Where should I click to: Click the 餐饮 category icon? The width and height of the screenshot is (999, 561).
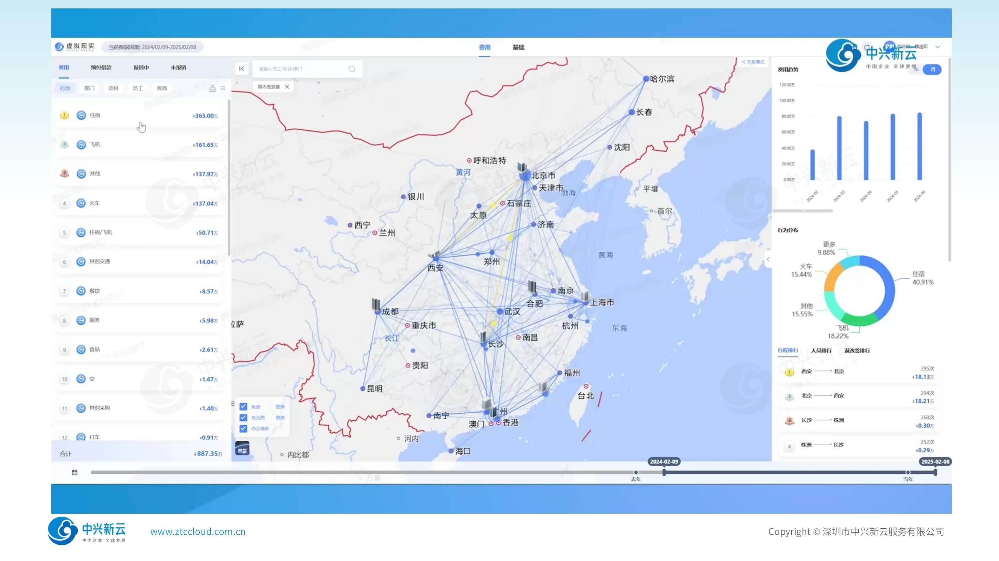pyautogui.click(x=81, y=291)
